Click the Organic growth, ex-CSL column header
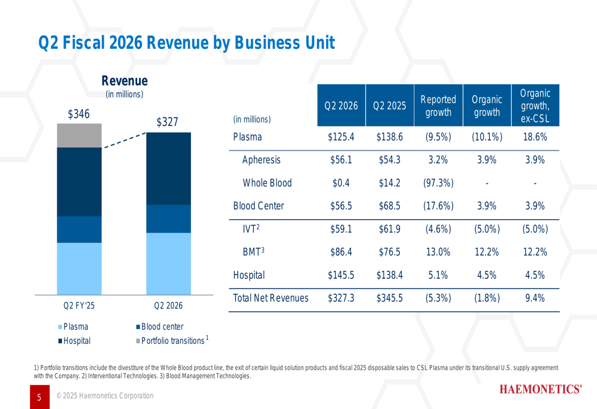This screenshot has height=409, width=597. coord(535,106)
